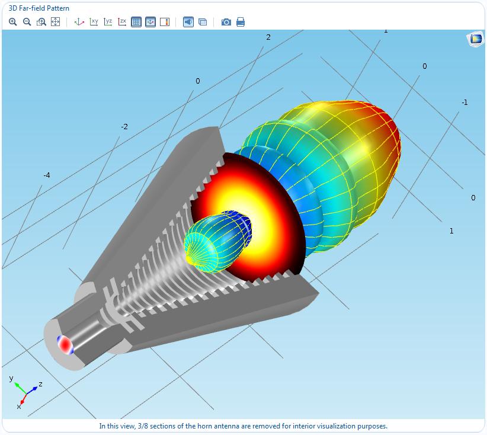
Task: Click the red port at waveguide end
Action: tap(65, 345)
